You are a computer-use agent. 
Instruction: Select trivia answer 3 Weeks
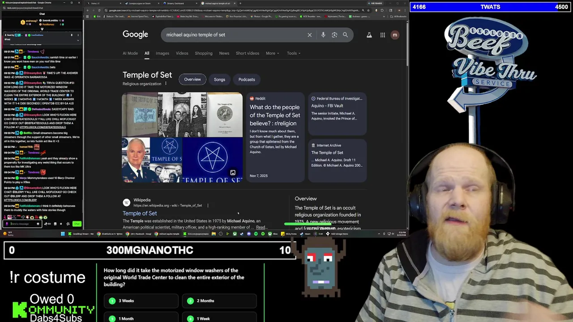pos(141,301)
